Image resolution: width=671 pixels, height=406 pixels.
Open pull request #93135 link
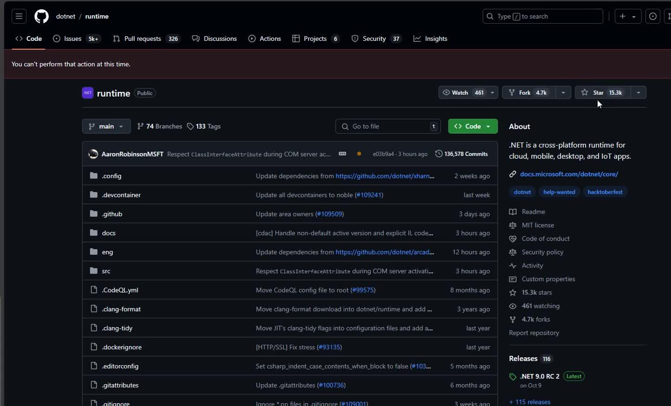329,347
